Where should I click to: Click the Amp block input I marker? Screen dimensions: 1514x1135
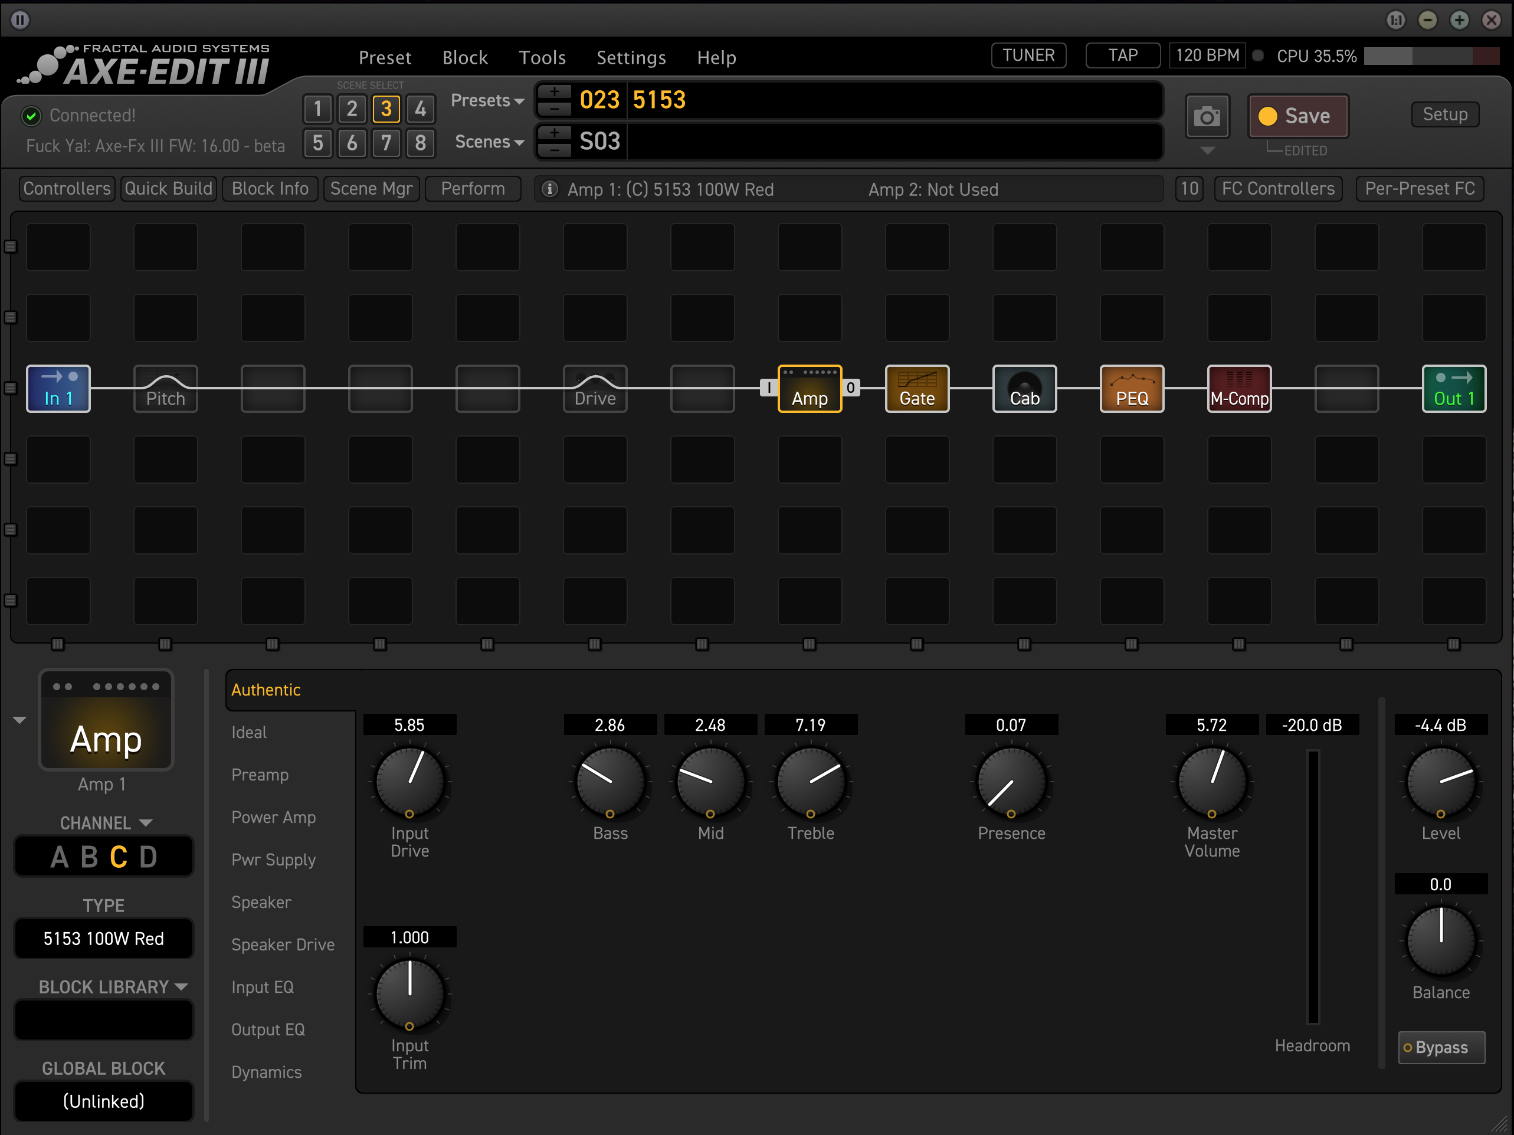click(x=769, y=388)
